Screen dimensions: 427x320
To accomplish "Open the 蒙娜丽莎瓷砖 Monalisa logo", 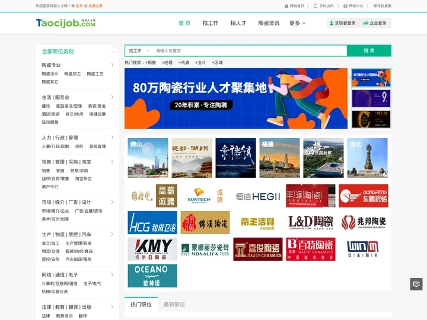I will coord(205,249).
